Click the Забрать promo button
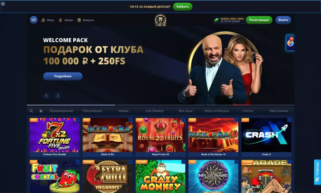The height and width of the screenshot is (193, 321). [x=182, y=7]
